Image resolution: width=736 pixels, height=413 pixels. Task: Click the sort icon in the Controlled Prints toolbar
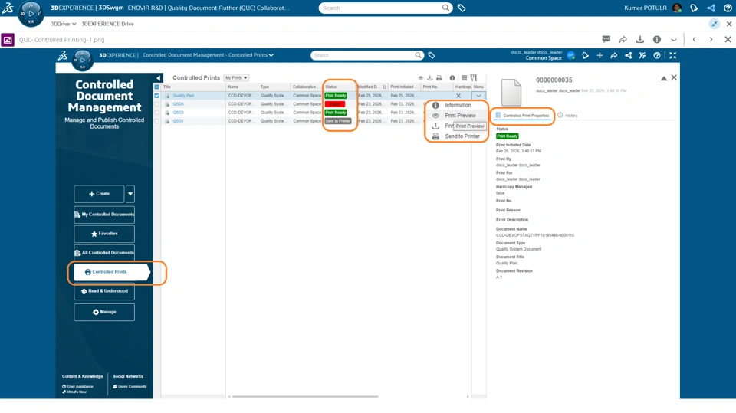tap(474, 78)
